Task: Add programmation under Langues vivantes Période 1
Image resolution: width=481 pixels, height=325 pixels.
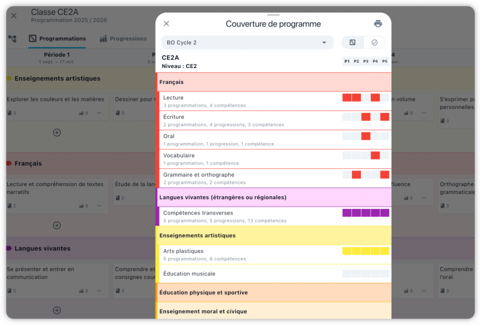Action: [57, 310]
